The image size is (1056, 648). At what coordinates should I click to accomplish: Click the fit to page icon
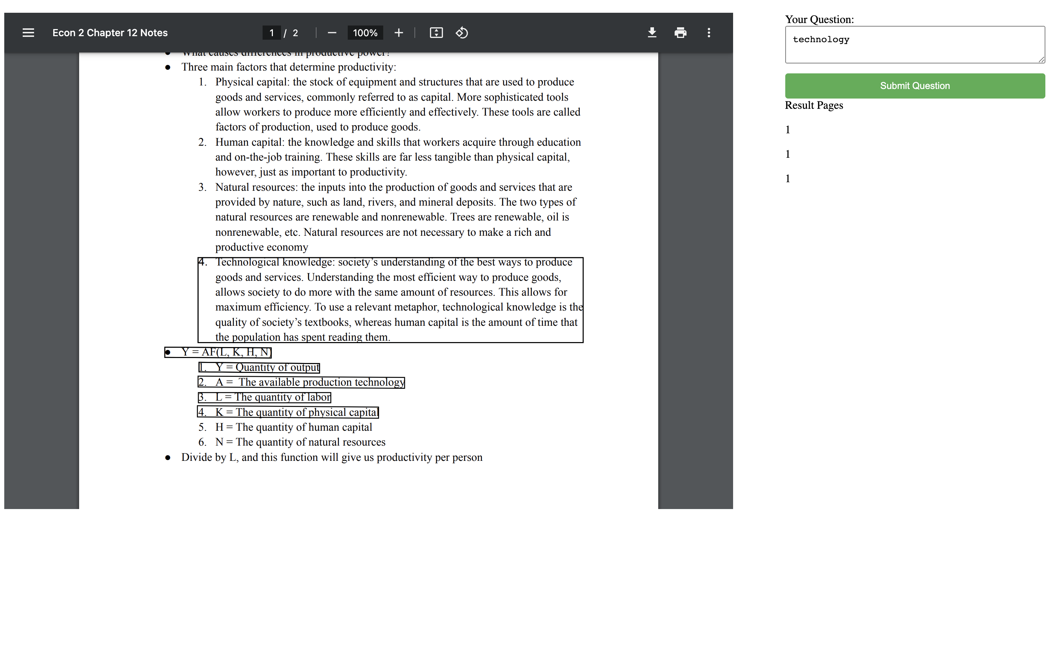click(436, 33)
